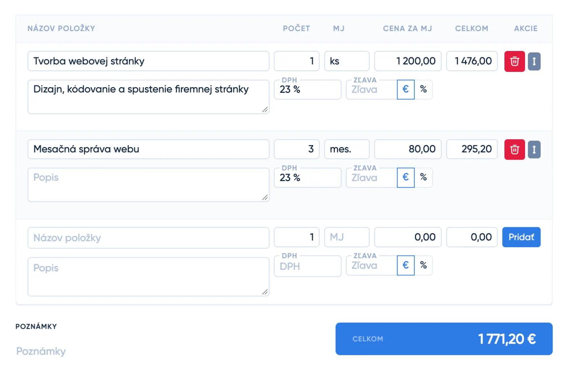The image size is (567, 378).
Task: Open empty DPH field in new row
Action: [307, 266]
